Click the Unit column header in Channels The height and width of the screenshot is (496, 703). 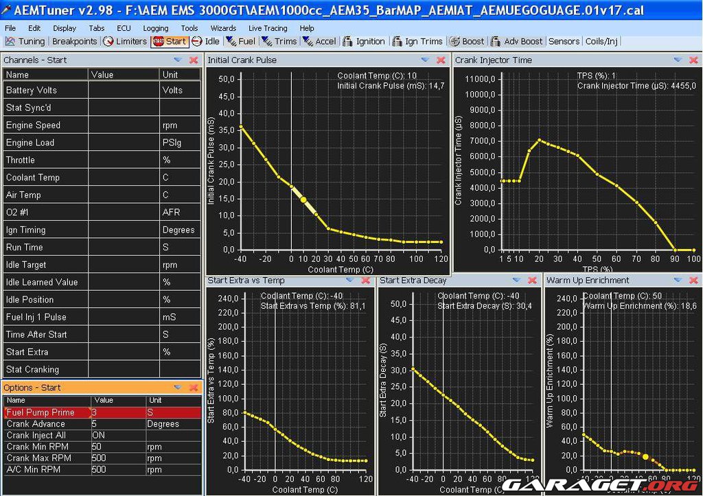pyautogui.click(x=180, y=74)
